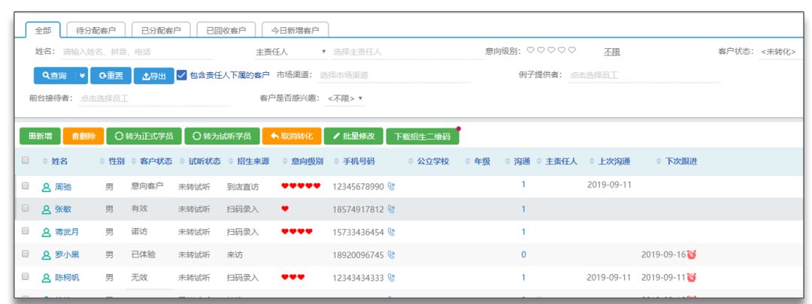This screenshot has width=812, height=304.
Task: Set 意向级别 to the fifth heart
Action: pos(572,51)
